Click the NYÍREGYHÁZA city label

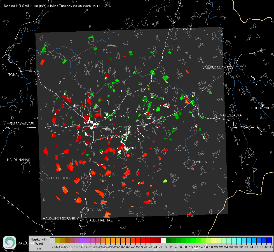click(x=116, y=137)
